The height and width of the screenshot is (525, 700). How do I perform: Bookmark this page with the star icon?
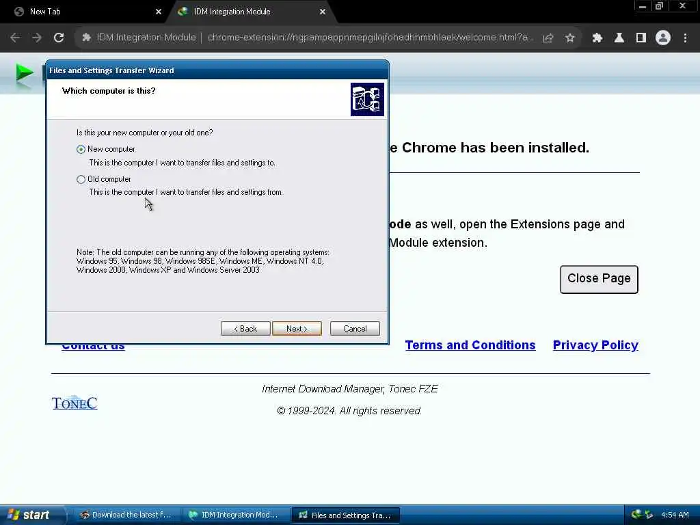pyautogui.click(x=569, y=38)
